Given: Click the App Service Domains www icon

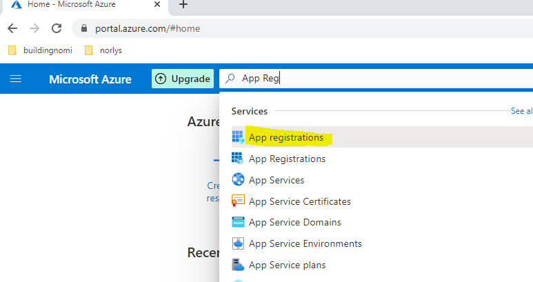Looking at the screenshot, I should pos(238,222).
